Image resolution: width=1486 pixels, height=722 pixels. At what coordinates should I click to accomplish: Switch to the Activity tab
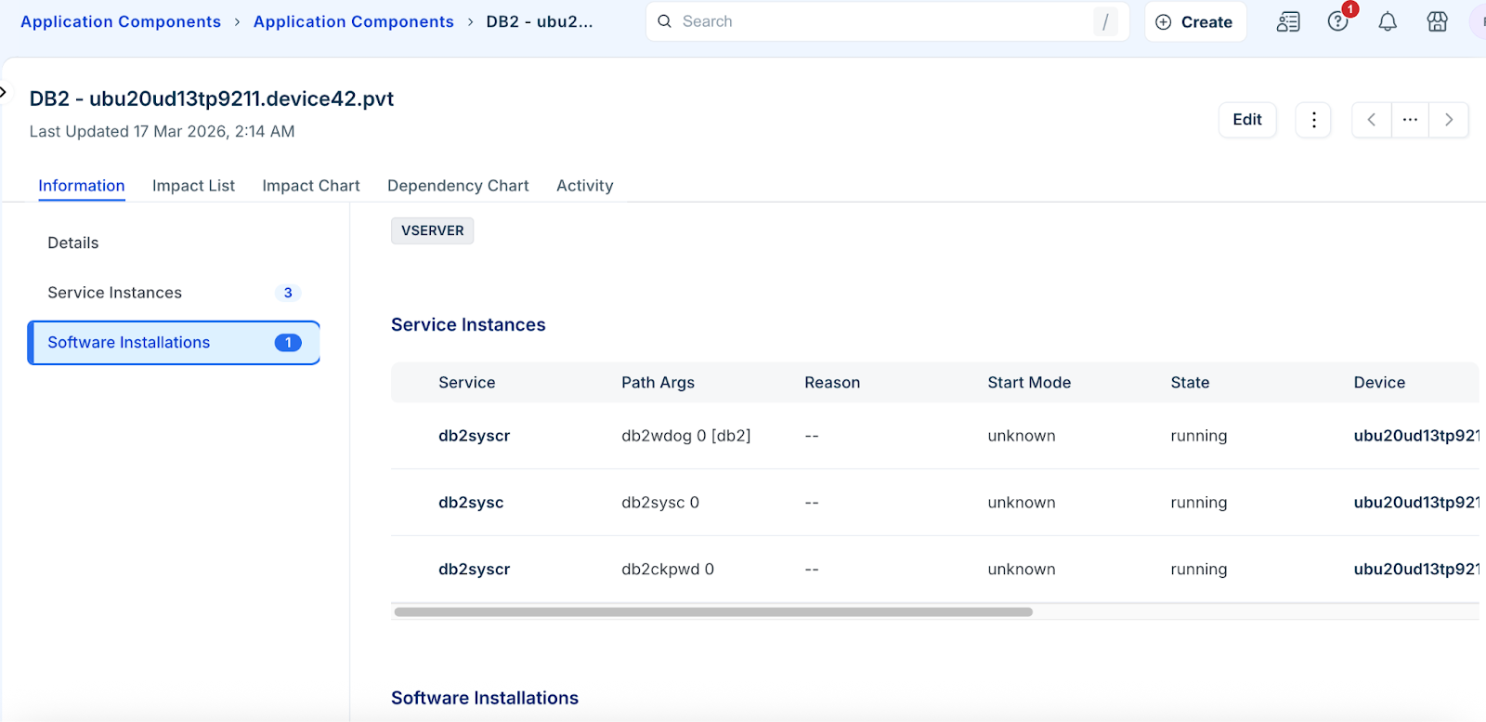point(585,186)
